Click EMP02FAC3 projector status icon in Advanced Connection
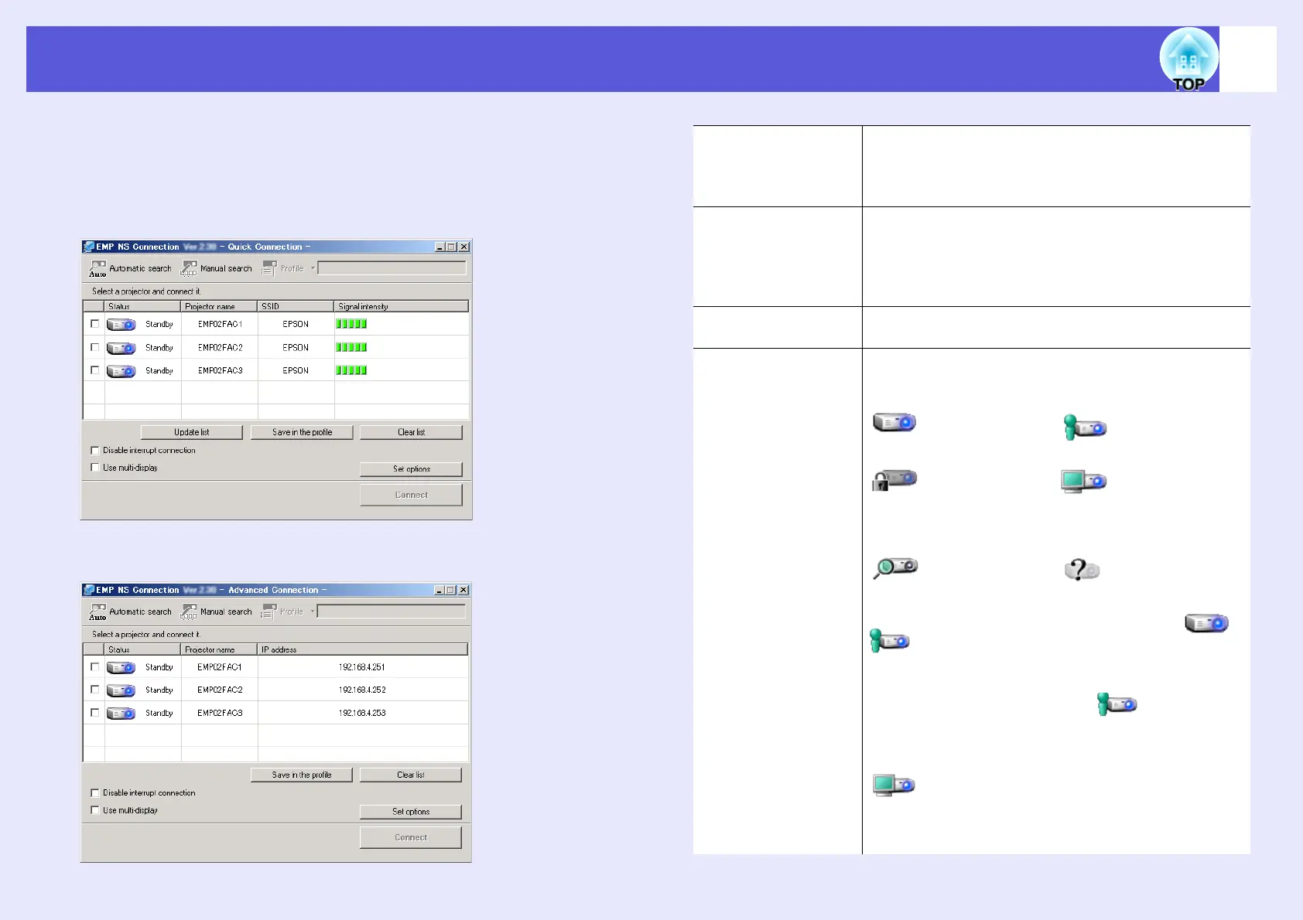The width and height of the screenshot is (1303, 920). (121, 714)
